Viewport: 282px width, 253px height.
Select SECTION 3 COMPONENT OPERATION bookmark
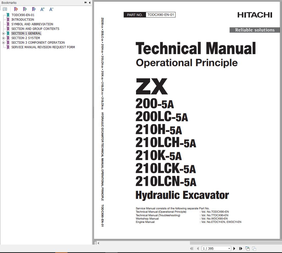click(38, 43)
